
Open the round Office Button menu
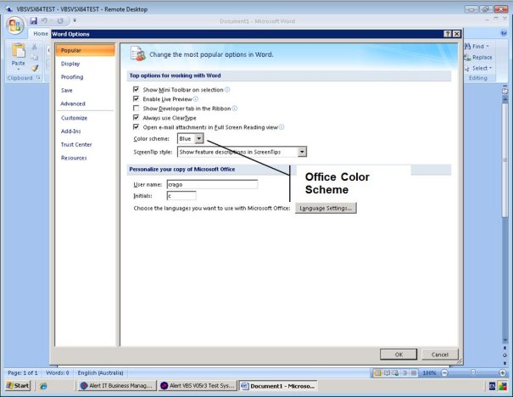click(x=14, y=25)
